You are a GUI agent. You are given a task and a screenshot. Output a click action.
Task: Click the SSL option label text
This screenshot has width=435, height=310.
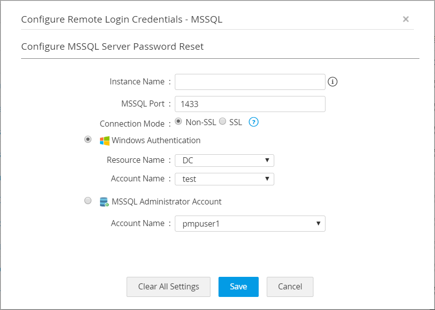coord(236,122)
